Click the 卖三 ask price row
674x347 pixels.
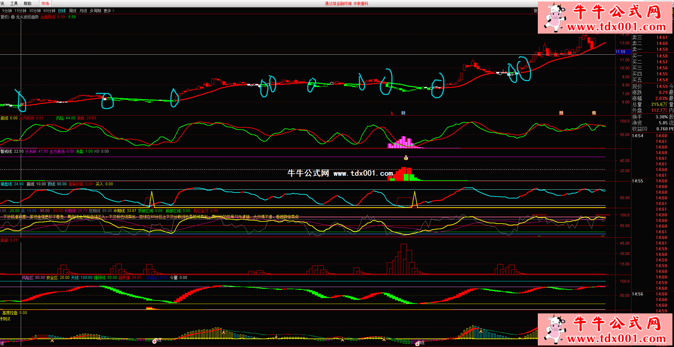650,37
